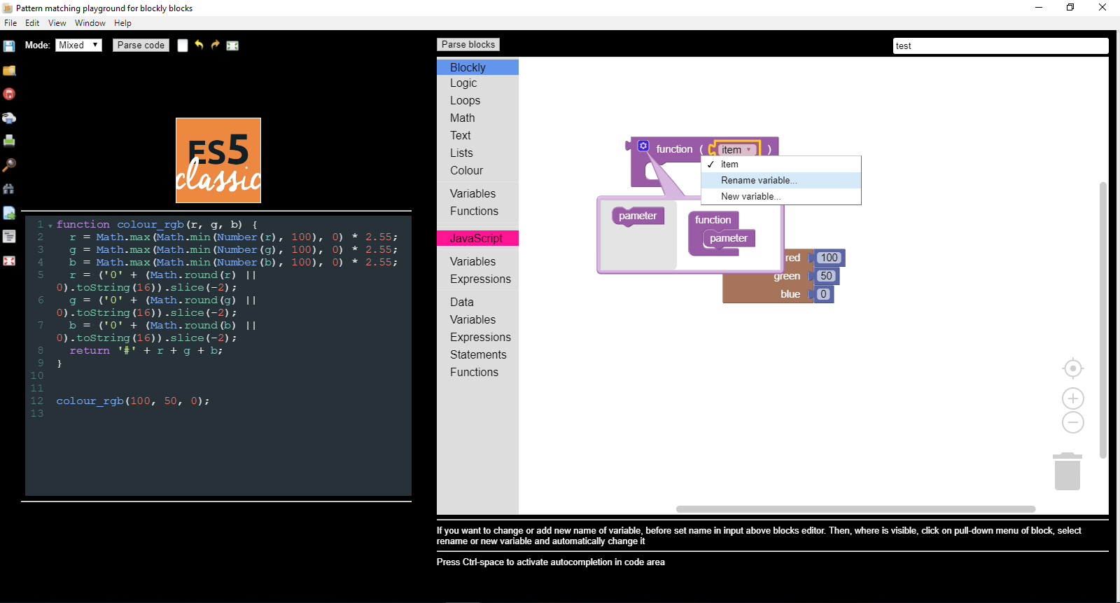The height and width of the screenshot is (603, 1120).
Task: Open the item variable dropdown on function block
Action: pos(736,150)
